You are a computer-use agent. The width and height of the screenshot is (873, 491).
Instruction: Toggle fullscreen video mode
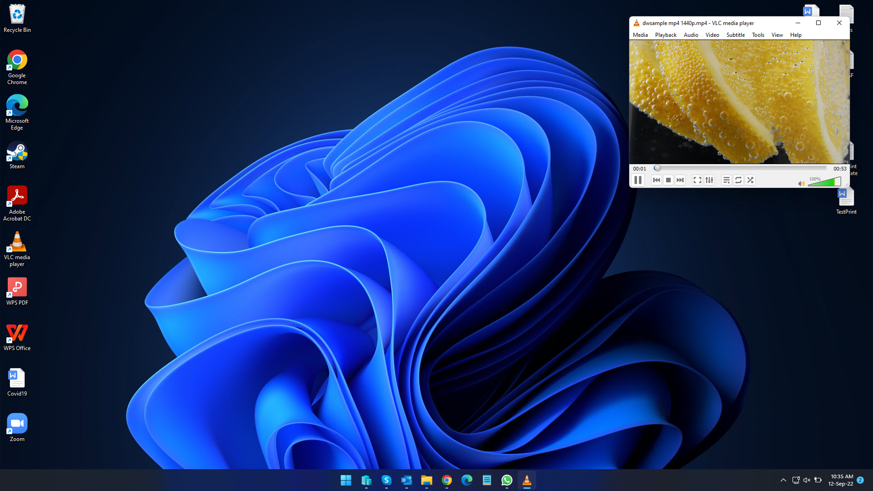[697, 180]
